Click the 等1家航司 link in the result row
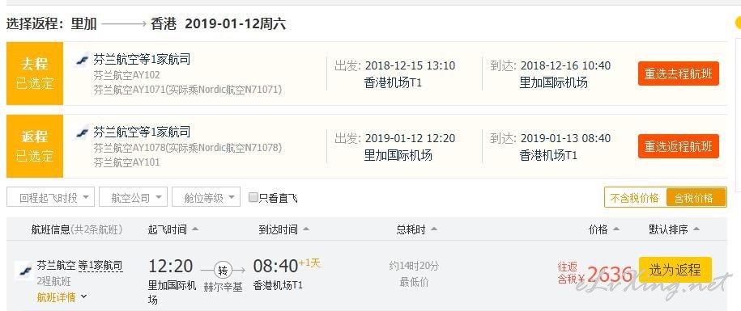741x311 pixels. (100, 265)
